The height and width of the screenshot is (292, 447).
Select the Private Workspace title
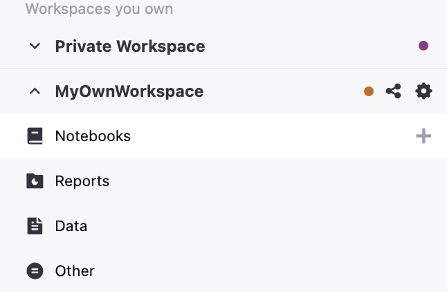[130, 46]
